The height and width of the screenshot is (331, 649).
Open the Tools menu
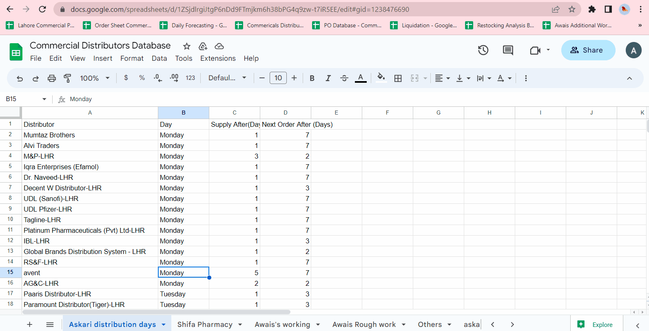184,58
